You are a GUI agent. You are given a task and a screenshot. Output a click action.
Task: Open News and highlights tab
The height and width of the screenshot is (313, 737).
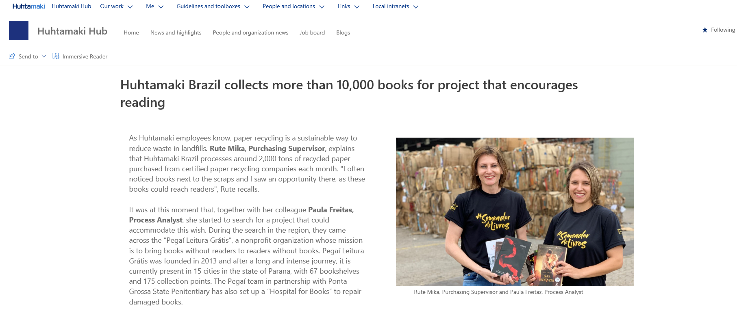coord(176,32)
